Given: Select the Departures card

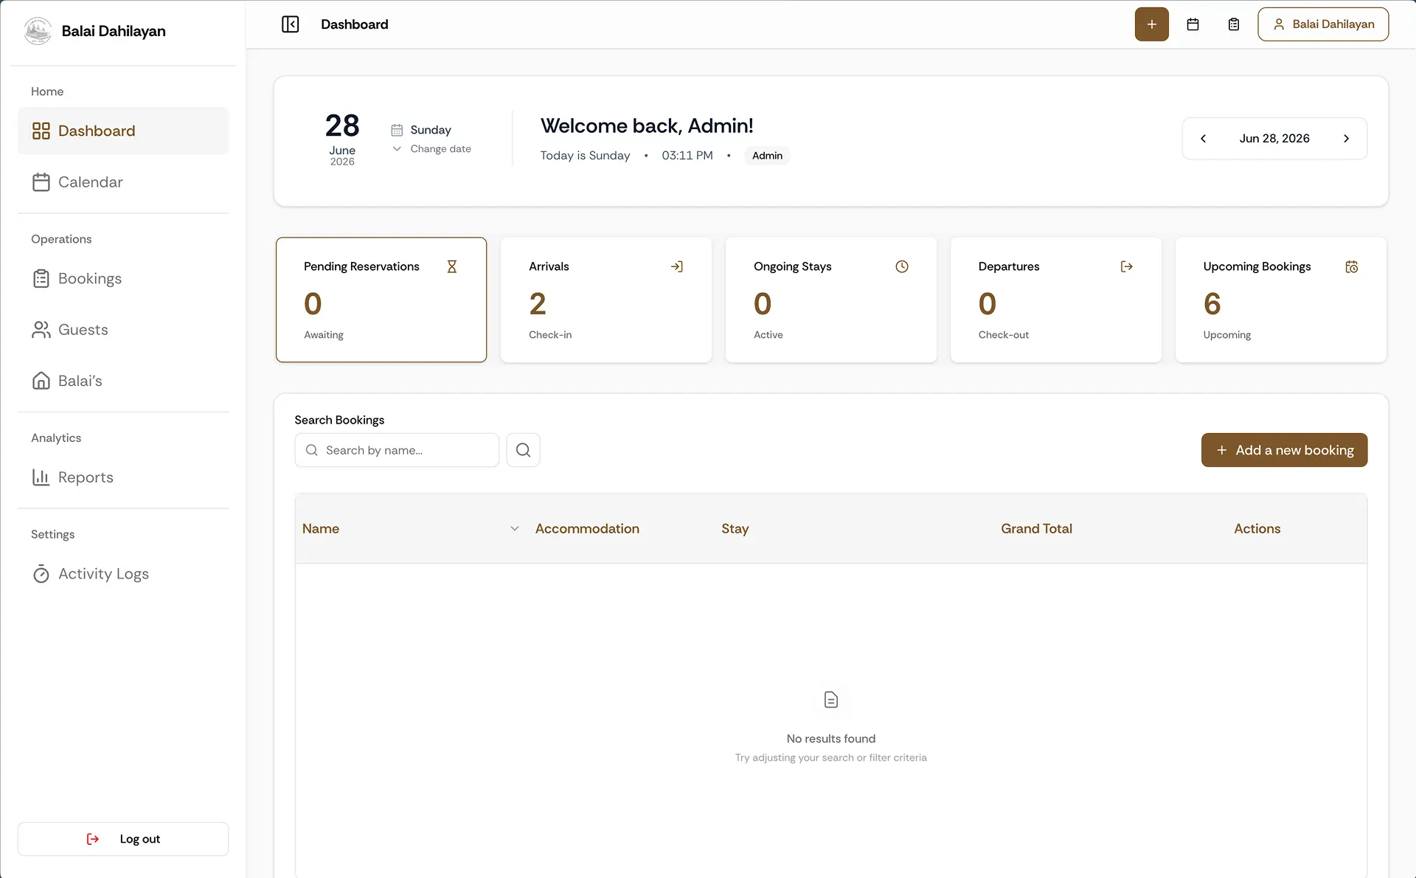Looking at the screenshot, I should 1056,300.
